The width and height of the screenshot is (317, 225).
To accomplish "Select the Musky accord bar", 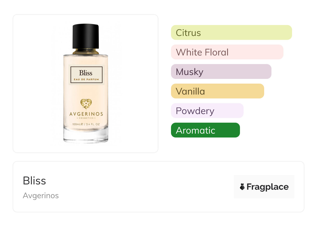I will [221, 72].
